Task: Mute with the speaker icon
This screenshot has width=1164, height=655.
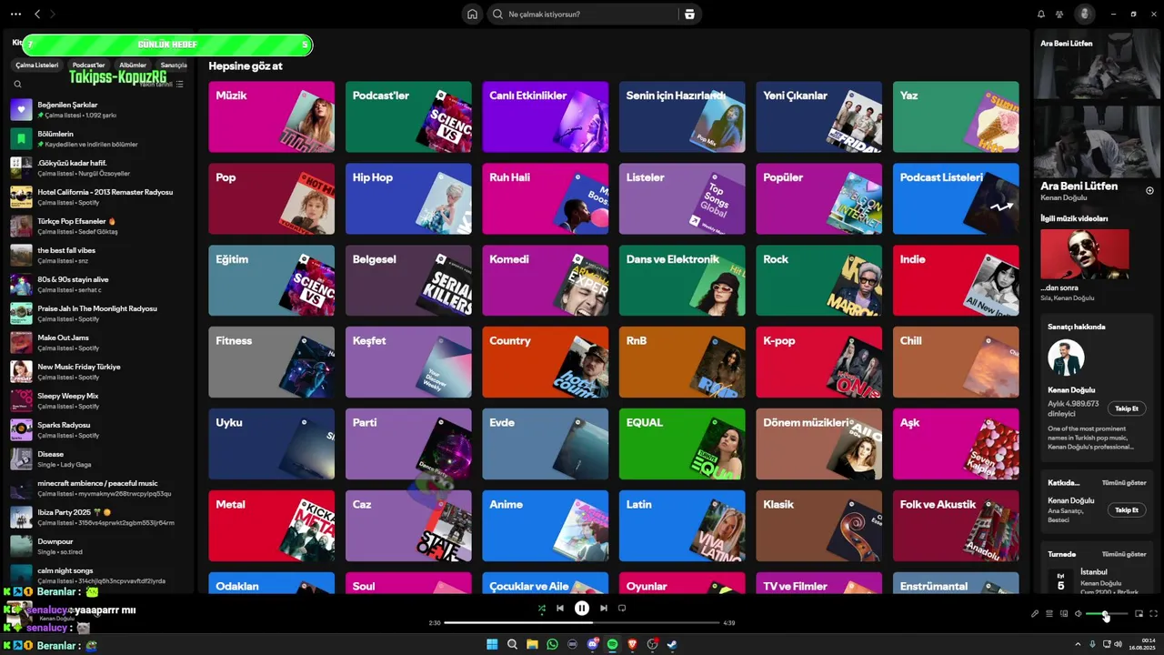Action: tap(1078, 614)
